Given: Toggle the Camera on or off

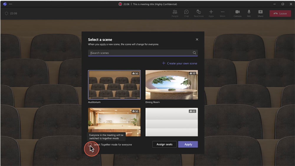Looking at the screenshot, I should coord(237,13).
